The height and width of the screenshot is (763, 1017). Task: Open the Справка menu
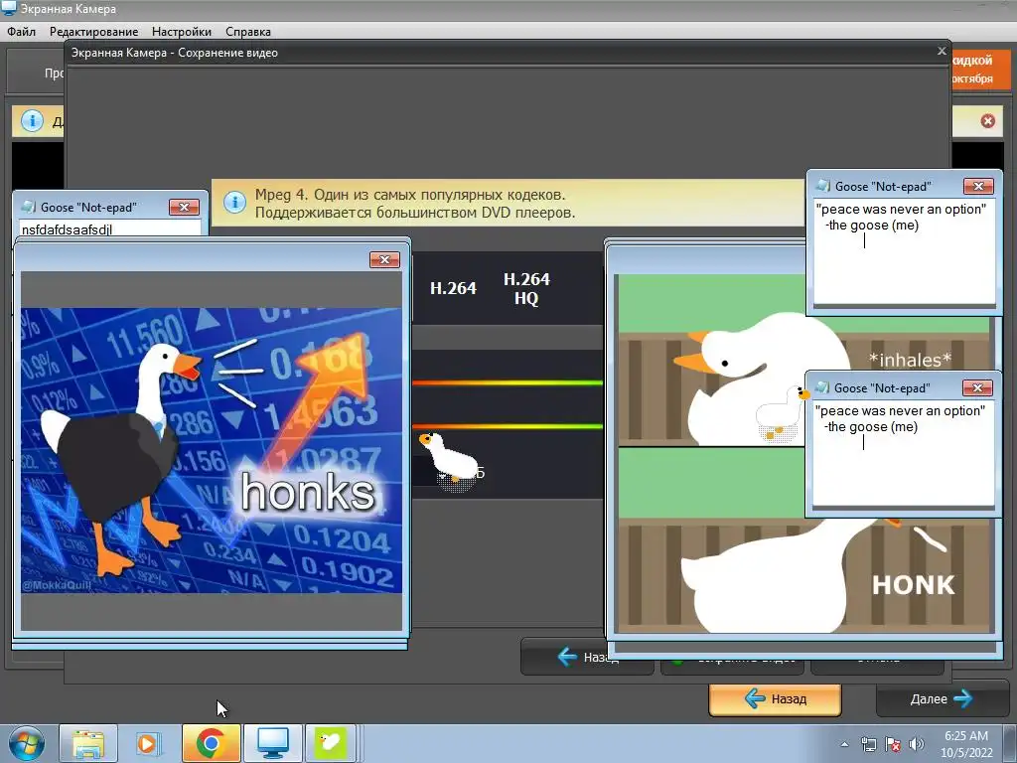coord(247,31)
